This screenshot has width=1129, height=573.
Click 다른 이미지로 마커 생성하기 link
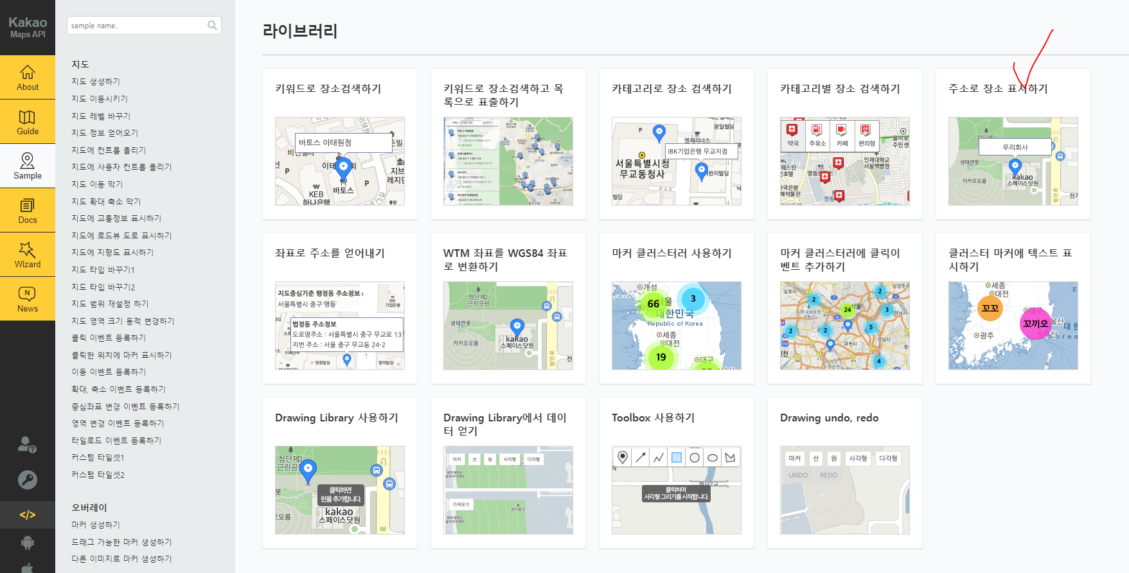(x=121, y=559)
